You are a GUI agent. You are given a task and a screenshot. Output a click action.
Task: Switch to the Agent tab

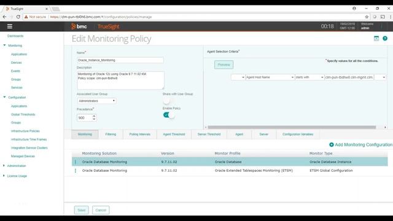pos(239,134)
